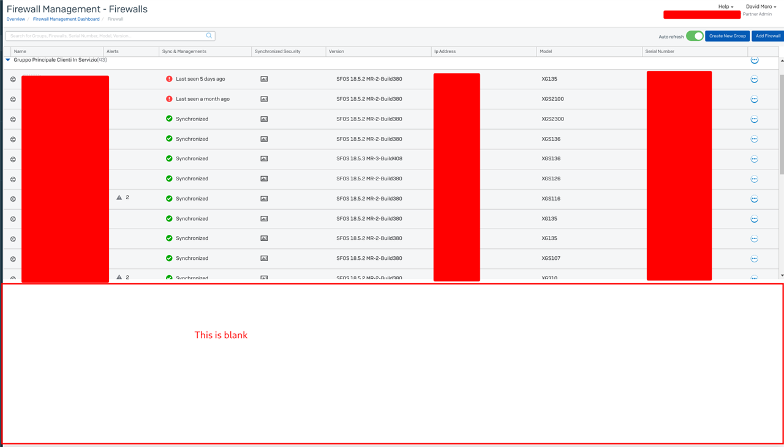The image size is (784, 447).
Task: Click the Last seen a month ago status text
Action: (x=203, y=98)
